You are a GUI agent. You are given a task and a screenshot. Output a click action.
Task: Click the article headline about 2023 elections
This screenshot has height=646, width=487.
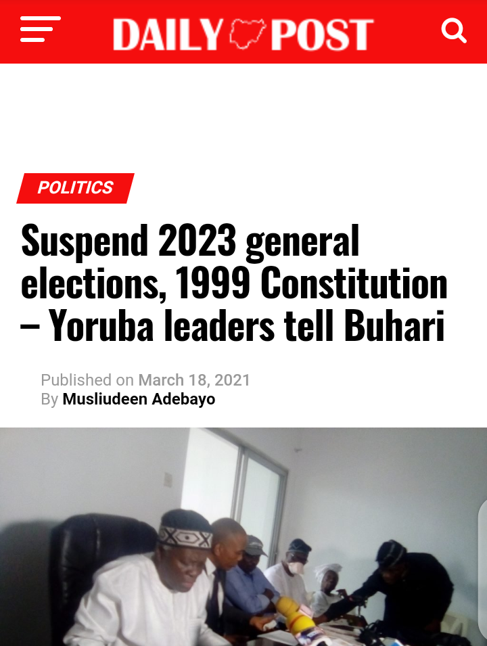[x=234, y=283]
